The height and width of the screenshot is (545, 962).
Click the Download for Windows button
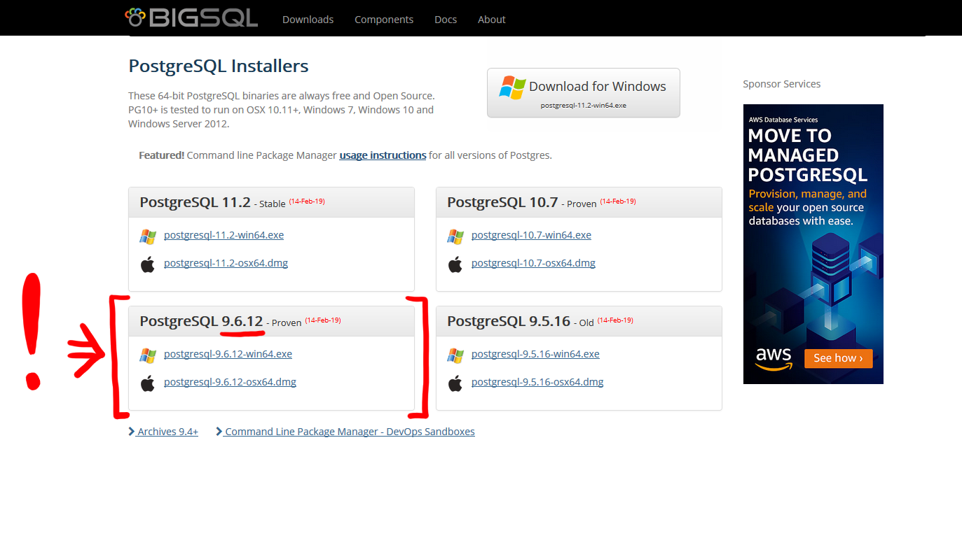(x=584, y=92)
